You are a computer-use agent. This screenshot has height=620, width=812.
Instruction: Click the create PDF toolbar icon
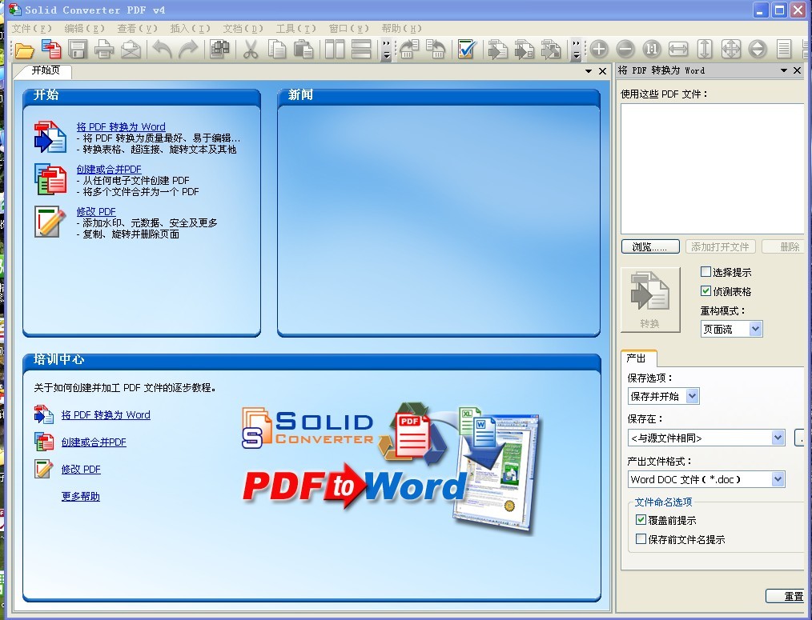(51, 50)
